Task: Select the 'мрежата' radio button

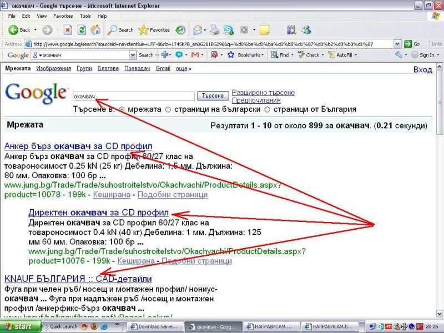Action: point(122,109)
